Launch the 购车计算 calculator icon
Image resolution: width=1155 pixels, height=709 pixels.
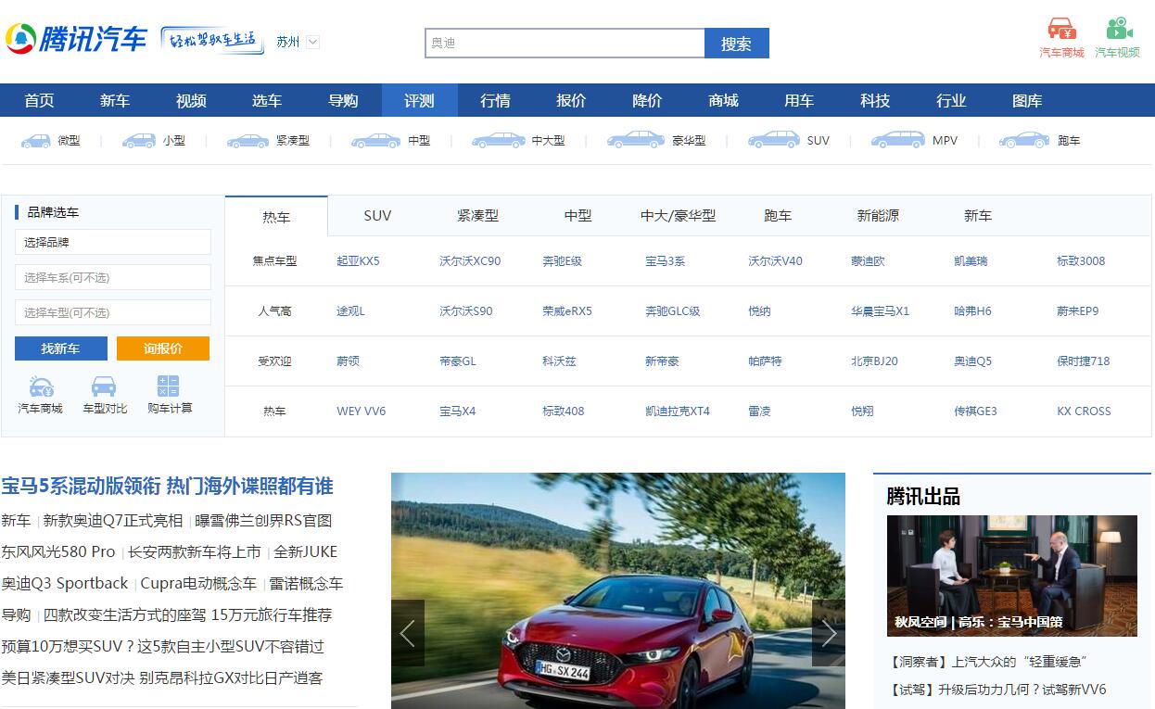[x=169, y=386]
